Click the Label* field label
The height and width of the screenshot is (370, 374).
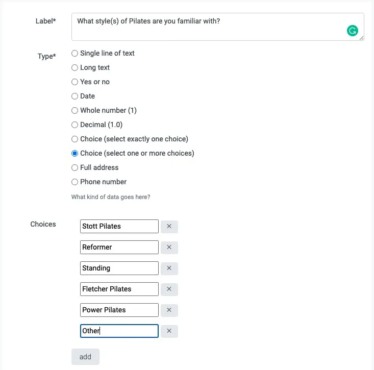(46, 21)
